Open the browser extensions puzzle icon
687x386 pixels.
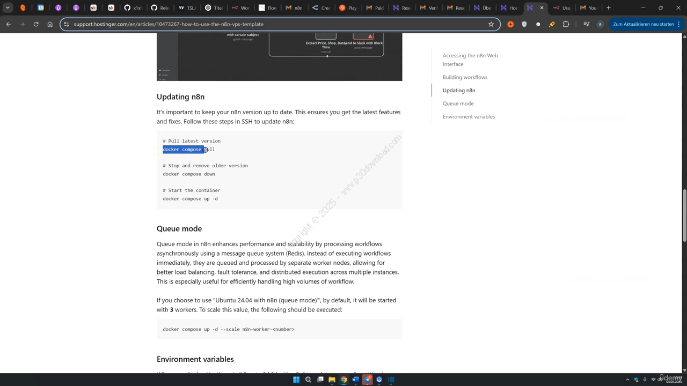566,24
